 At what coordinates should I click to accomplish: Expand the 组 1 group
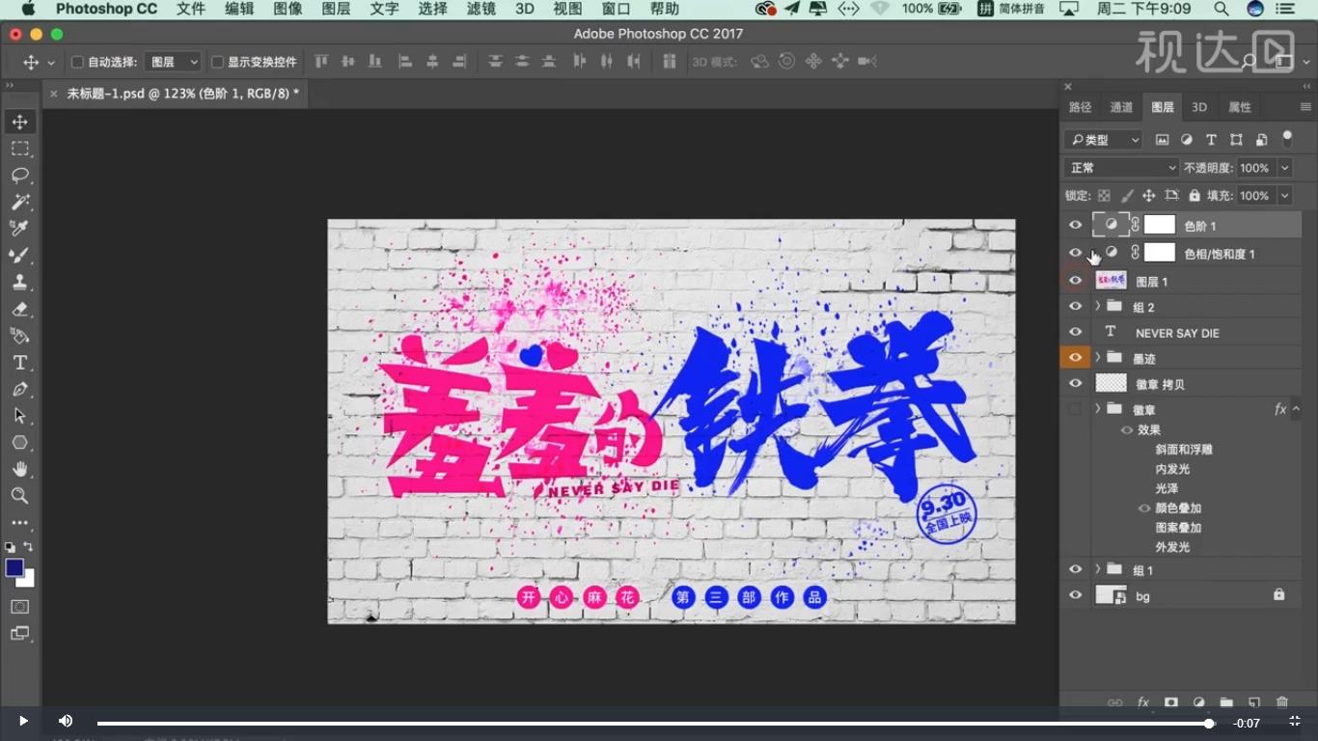[1098, 569]
